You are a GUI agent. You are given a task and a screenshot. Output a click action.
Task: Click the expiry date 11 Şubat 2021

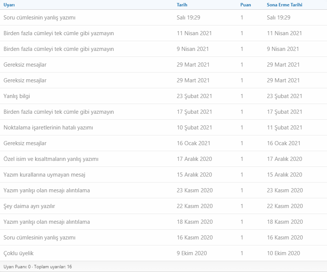284,128
